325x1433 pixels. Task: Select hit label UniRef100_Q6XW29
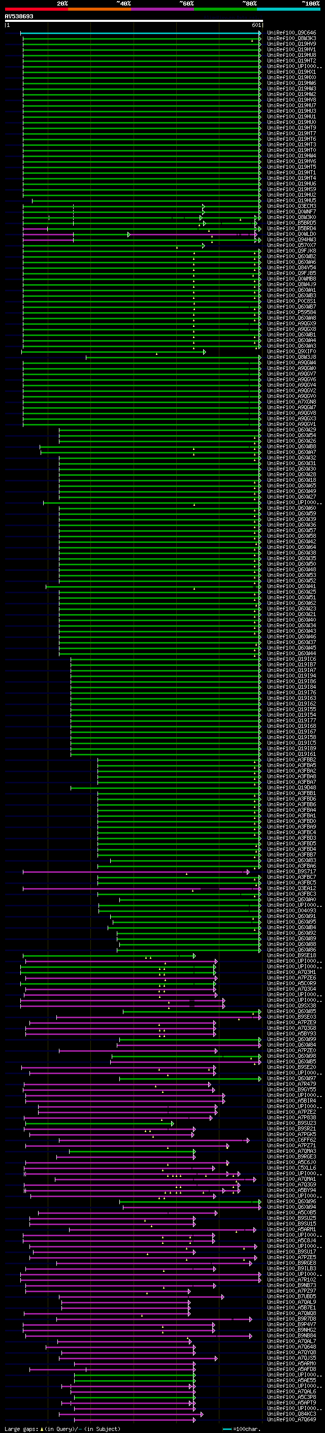pos(291,430)
